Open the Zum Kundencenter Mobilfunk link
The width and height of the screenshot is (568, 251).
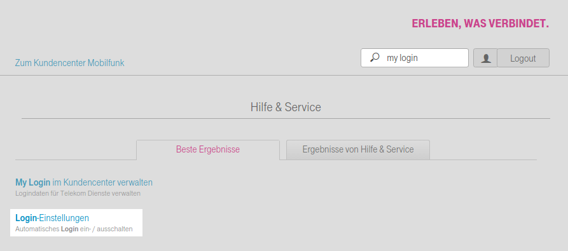coord(69,63)
